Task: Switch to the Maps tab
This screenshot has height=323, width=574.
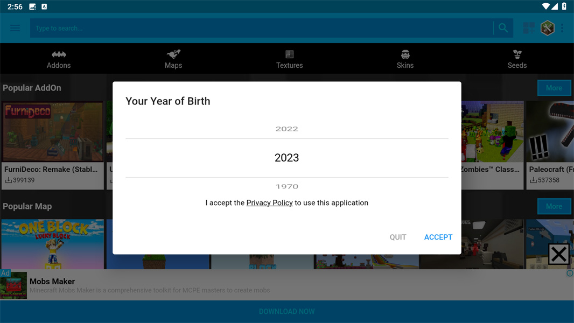Action: (173, 59)
